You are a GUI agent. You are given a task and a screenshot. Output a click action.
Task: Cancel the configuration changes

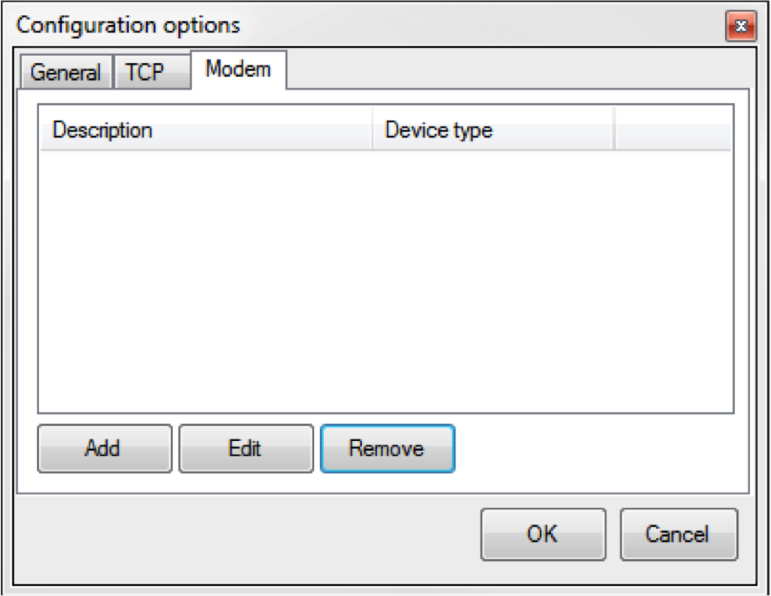[678, 534]
